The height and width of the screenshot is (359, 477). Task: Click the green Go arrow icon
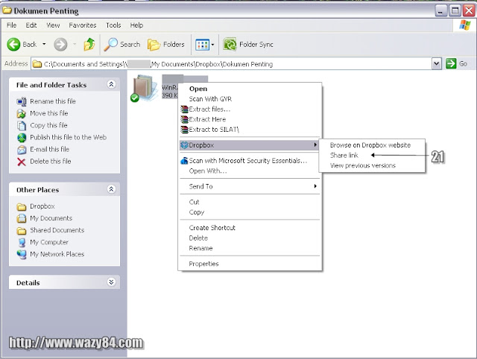(x=451, y=63)
